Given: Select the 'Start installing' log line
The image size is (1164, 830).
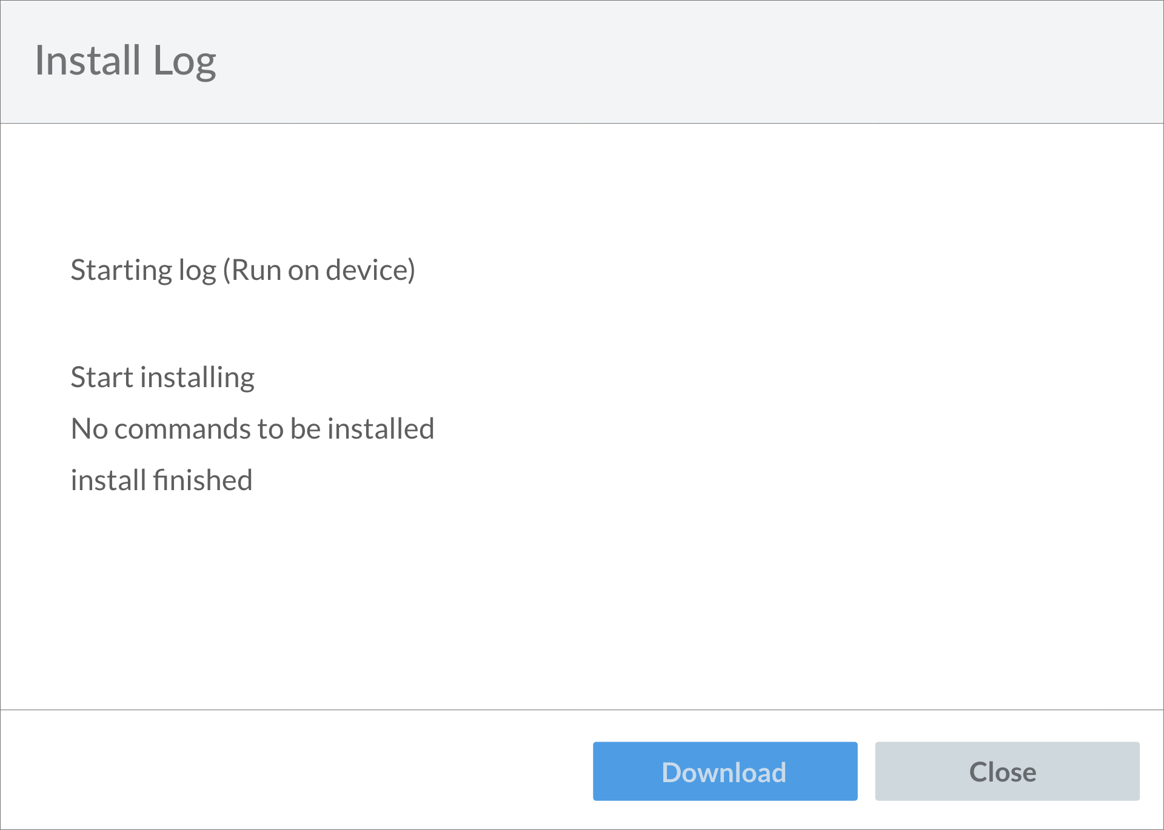Looking at the screenshot, I should click(x=162, y=377).
